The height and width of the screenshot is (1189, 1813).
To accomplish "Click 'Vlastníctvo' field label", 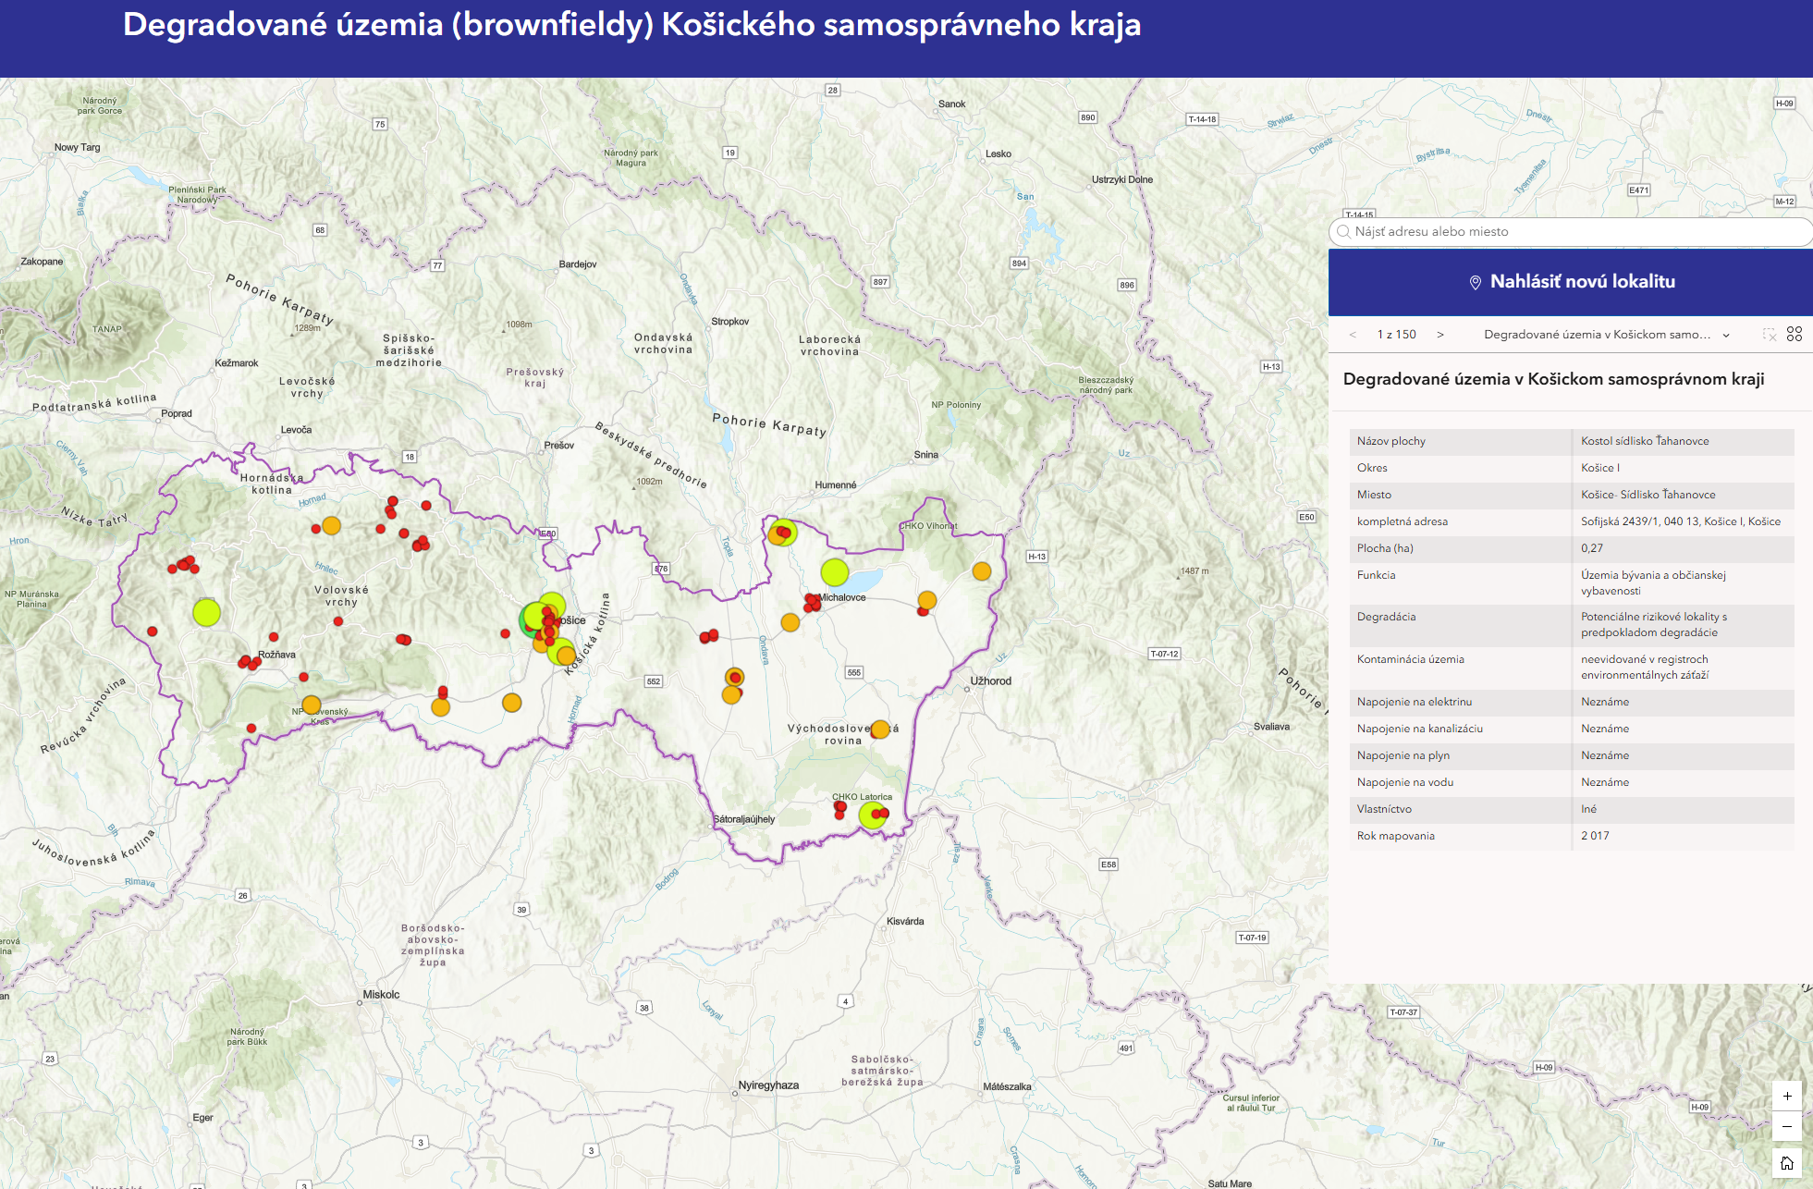I will click(x=1384, y=809).
